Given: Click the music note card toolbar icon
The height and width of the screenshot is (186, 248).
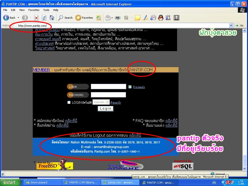Looking at the screenshot, I should pos(153,18).
